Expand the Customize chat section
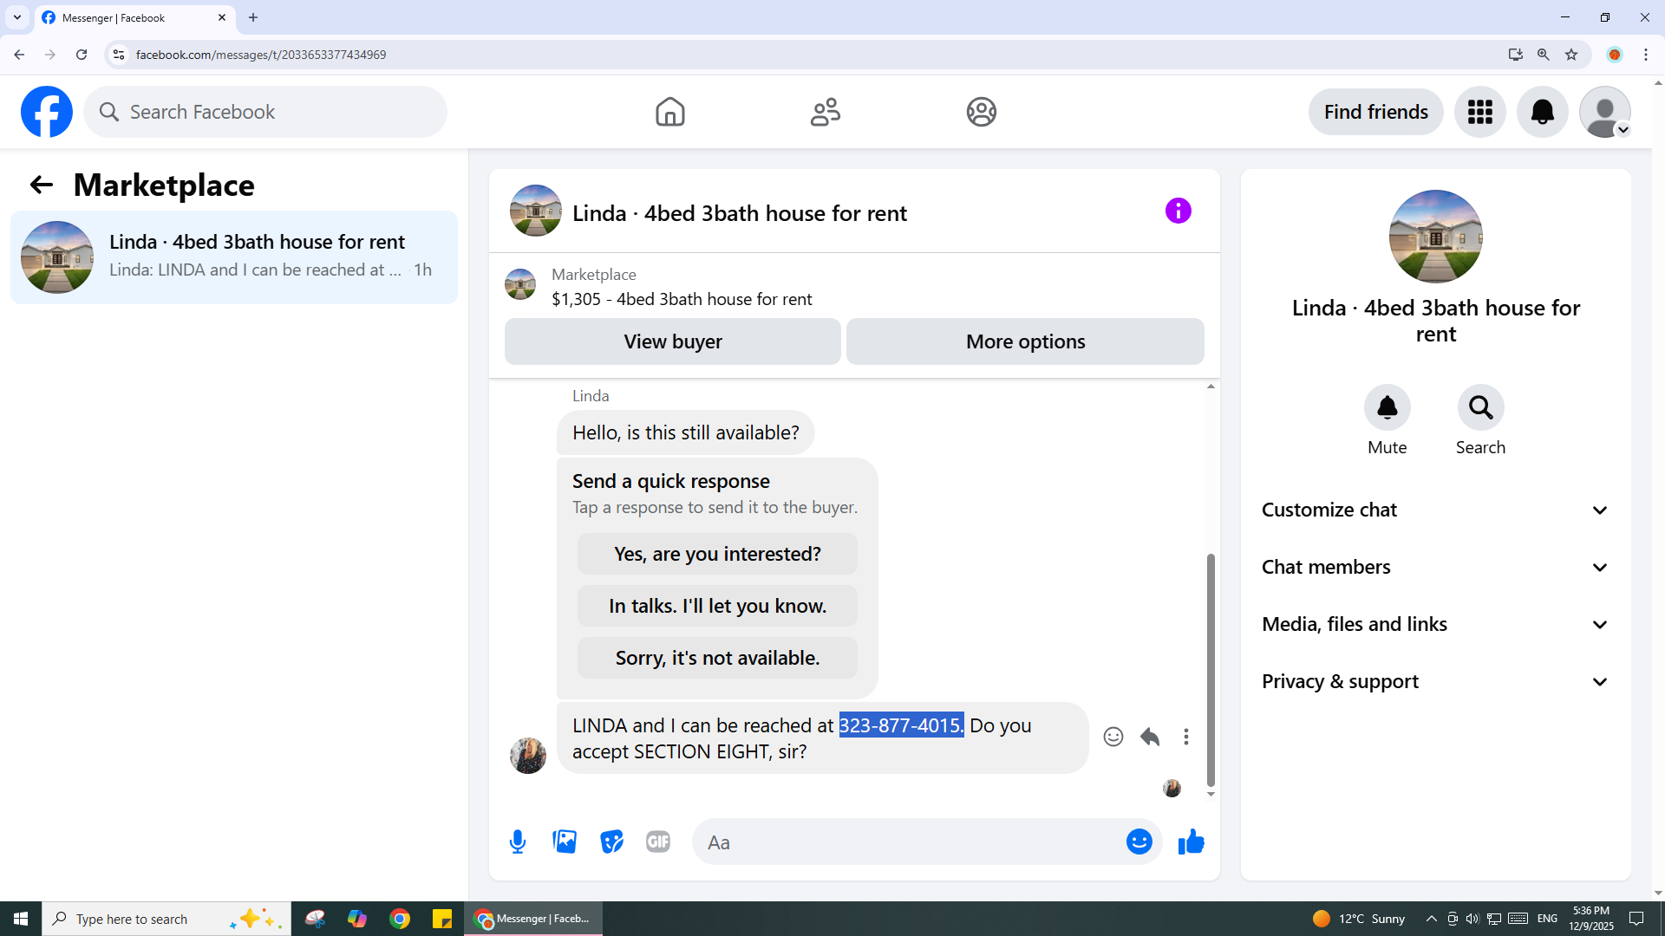Screen dimensions: 1665x936 1435,510
